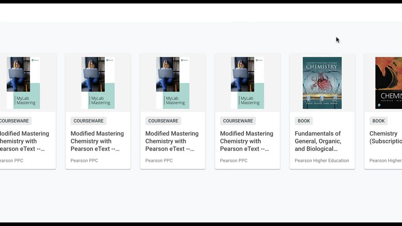Open the Fundamentals of General, Organic, and Biological title
Viewport: 402px width, 226px height.
(318, 141)
